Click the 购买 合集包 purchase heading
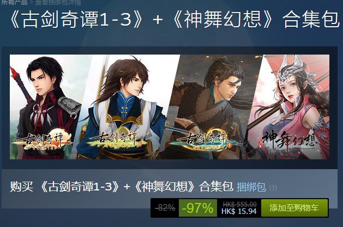This screenshot has width=343, height=227. pyautogui.click(x=122, y=187)
